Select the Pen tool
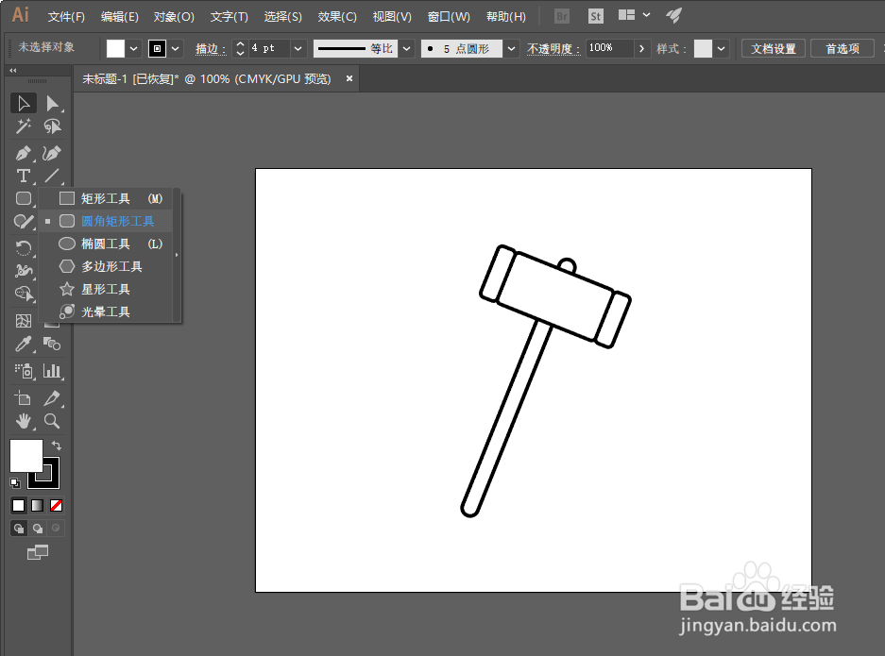This screenshot has height=656, width=885. point(24,154)
